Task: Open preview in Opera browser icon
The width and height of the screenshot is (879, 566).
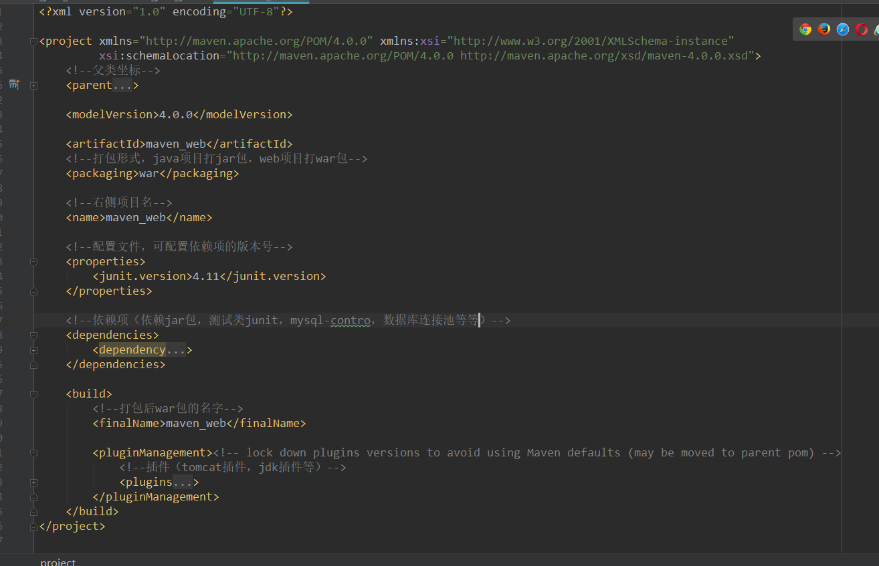Action: click(862, 29)
